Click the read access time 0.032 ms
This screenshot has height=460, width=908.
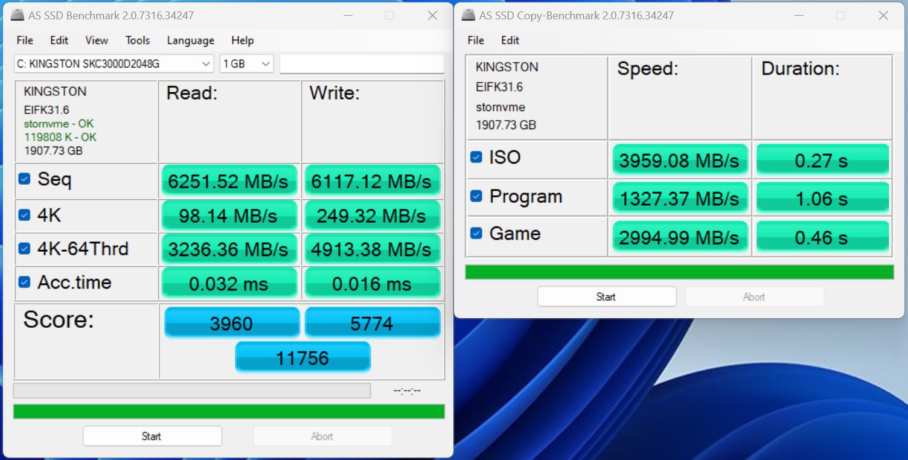[229, 283]
